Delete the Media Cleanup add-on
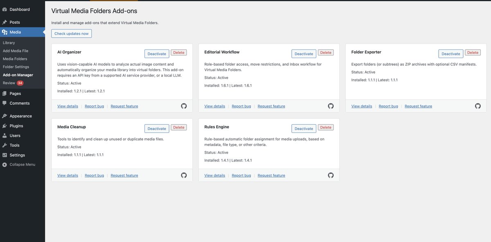The width and height of the screenshot is (491, 242). click(179, 128)
